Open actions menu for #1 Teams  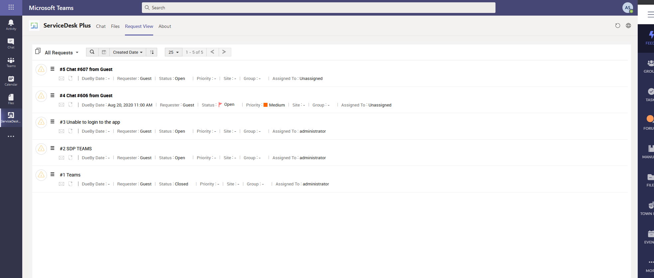coord(53,174)
